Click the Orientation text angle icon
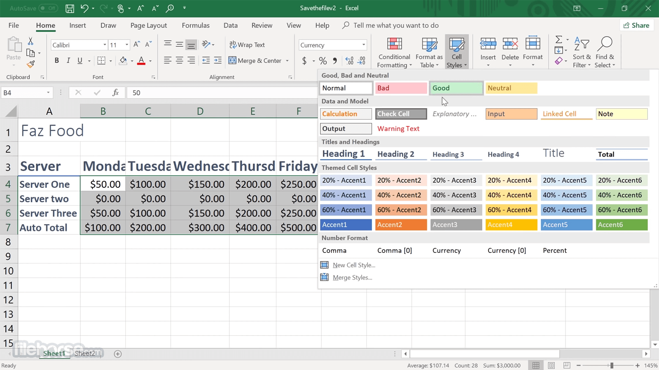 [x=206, y=44]
